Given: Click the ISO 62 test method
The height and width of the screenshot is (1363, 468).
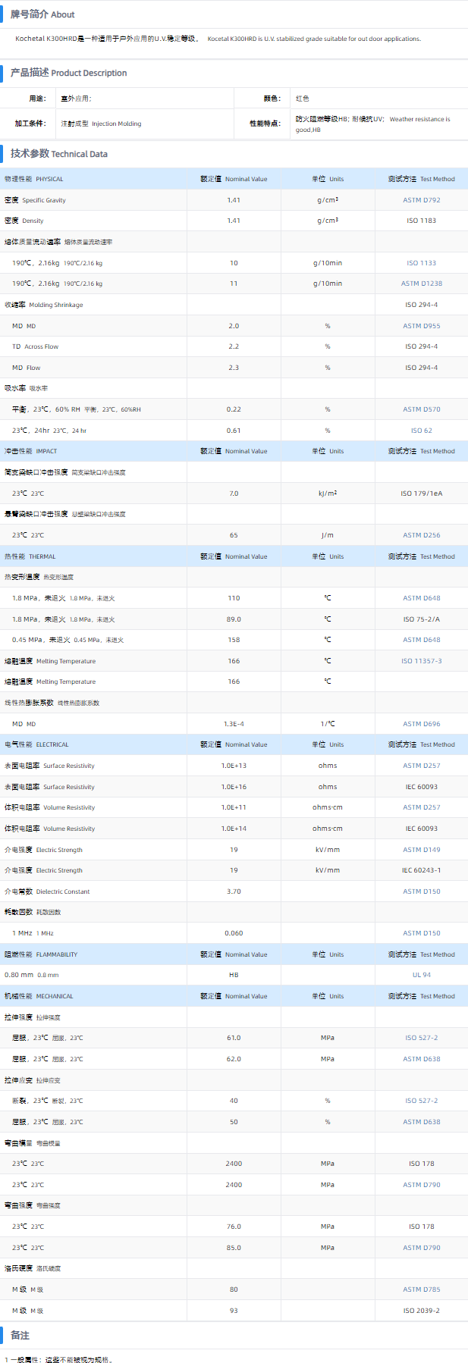Looking at the screenshot, I should coord(421,431).
